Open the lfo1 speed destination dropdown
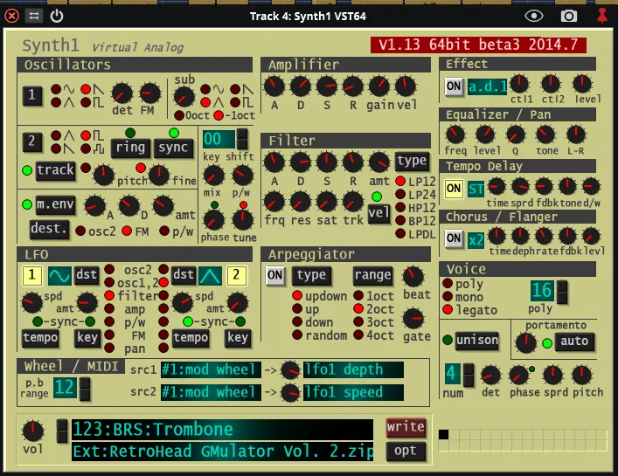Viewport: 618px width, 476px height. click(352, 392)
